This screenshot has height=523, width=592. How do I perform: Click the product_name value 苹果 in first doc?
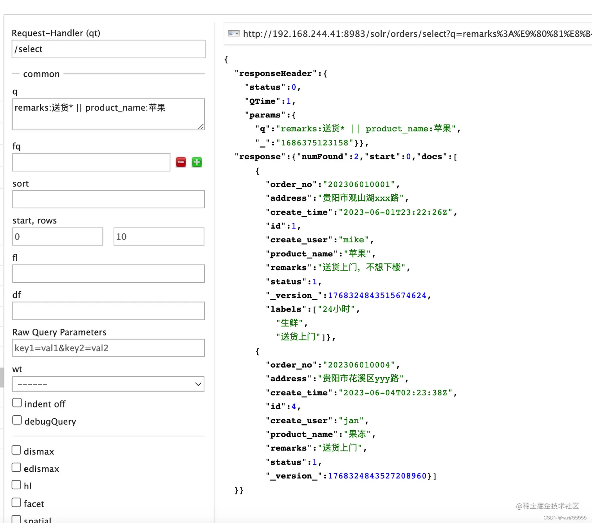(357, 254)
